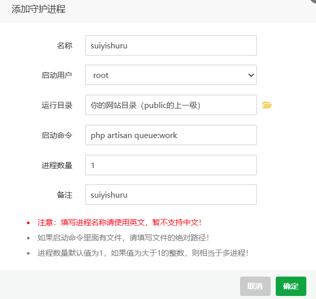The image size is (316, 299).
Task: Cancel with the grey 取消 button
Action: pyautogui.click(x=255, y=286)
